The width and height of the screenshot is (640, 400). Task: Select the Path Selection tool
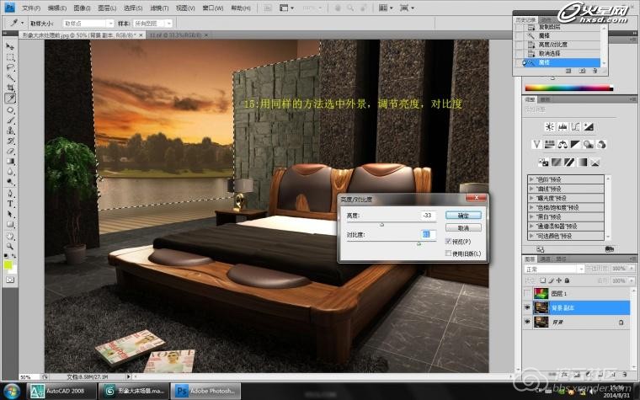click(10, 213)
